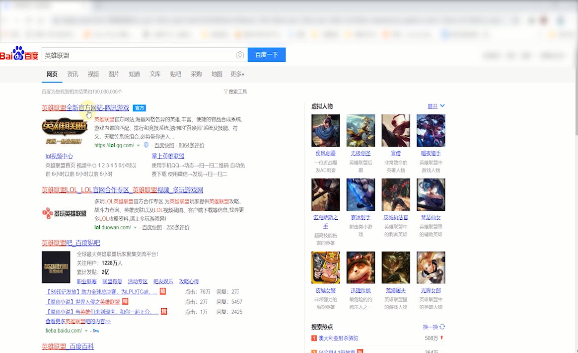Open image search via camera icon
This screenshot has width=578, height=353.
[x=240, y=55]
